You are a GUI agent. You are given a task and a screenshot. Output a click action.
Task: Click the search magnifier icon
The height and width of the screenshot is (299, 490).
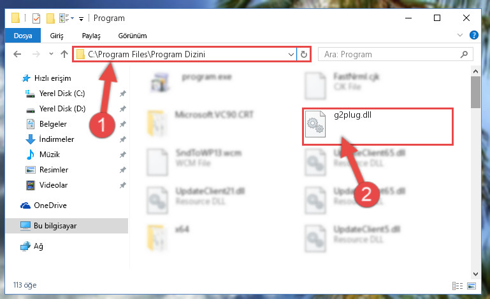click(x=464, y=54)
